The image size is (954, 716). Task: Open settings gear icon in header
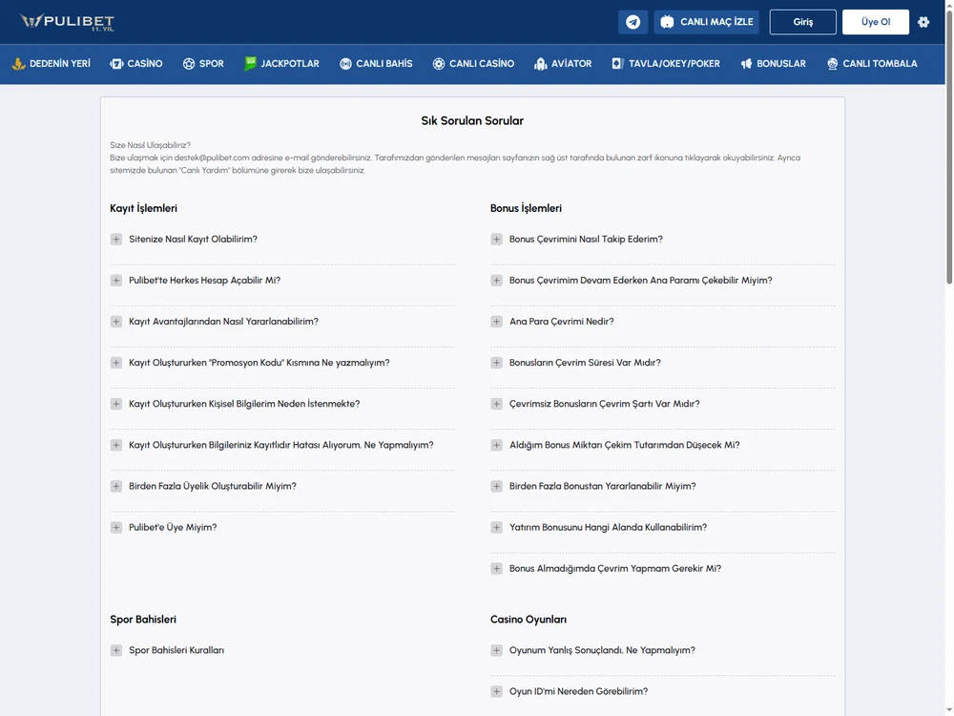pyautogui.click(x=923, y=22)
